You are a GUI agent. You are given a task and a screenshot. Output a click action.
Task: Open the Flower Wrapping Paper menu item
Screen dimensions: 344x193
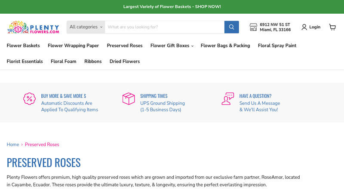tap(73, 45)
